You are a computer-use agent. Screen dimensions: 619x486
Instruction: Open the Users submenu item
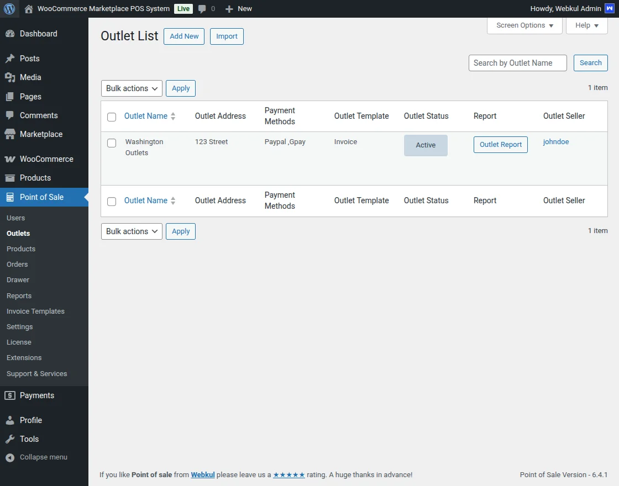[16, 218]
